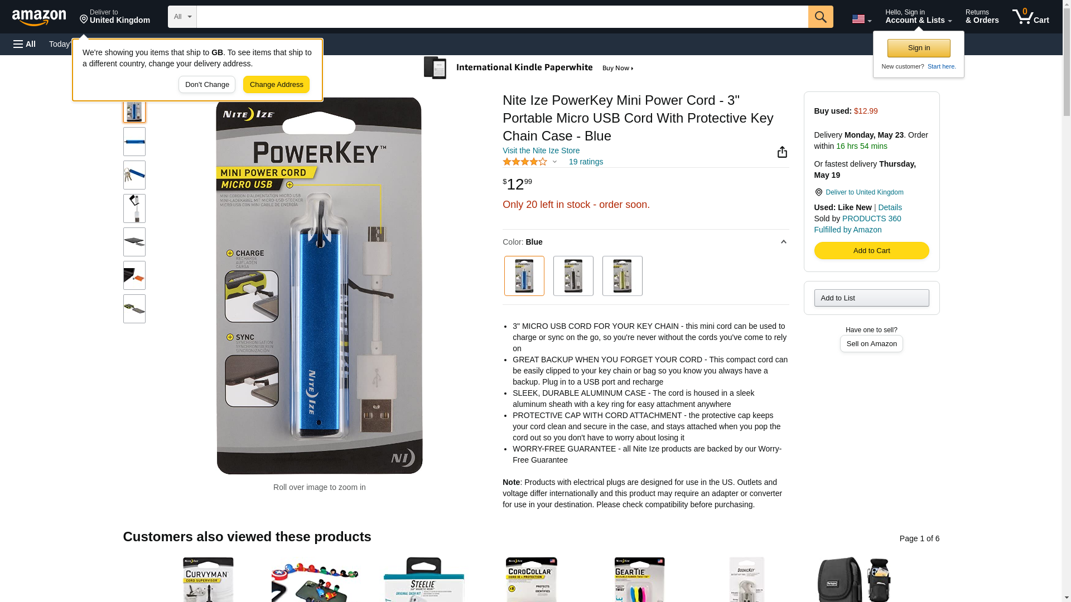Open the Account & Lists dropdown

click(x=918, y=17)
